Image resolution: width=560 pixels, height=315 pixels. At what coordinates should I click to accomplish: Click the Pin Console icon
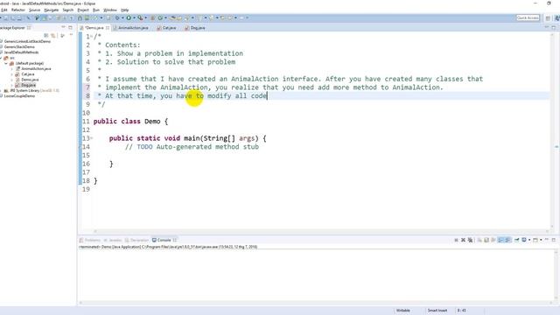click(517, 240)
